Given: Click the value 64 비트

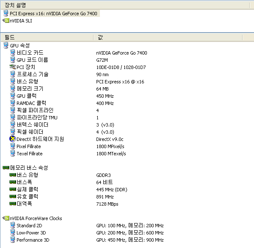Looking at the screenshot, I should [x=104, y=182].
